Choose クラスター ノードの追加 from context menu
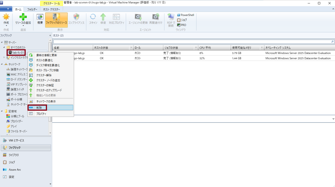 point(51,80)
